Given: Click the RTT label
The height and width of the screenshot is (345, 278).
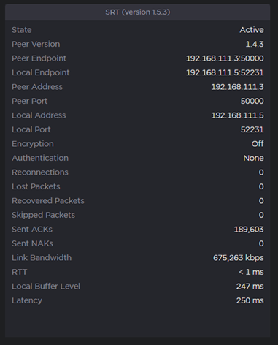Looking at the screenshot, I should coord(19,272).
